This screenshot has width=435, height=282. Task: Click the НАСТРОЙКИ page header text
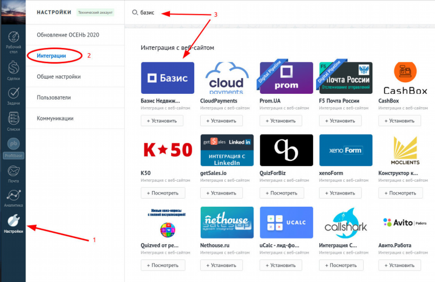[x=54, y=13]
